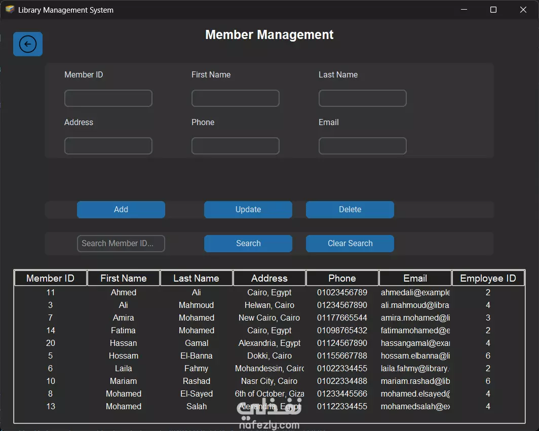
Task: Focus the Member ID input field
Action: [x=108, y=98]
